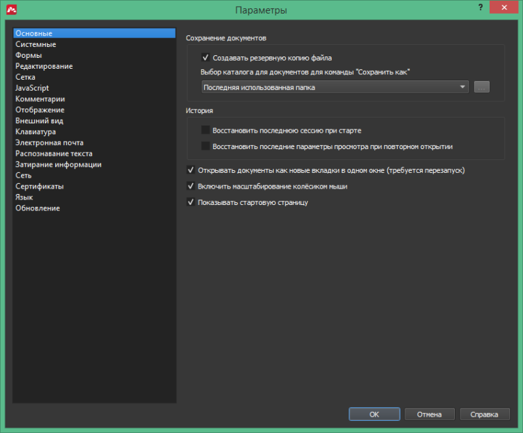This screenshot has height=433, width=523.
Task: Toggle 'Включить масштабирование колёсиком мыши'
Action: (x=191, y=186)
